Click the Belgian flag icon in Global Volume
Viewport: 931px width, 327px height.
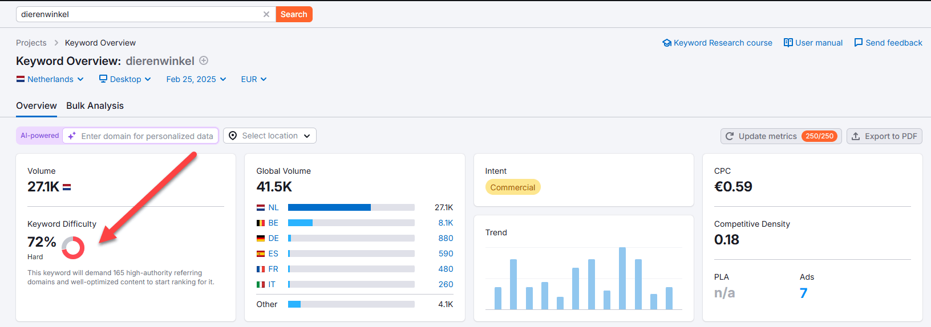pos(261,223)
